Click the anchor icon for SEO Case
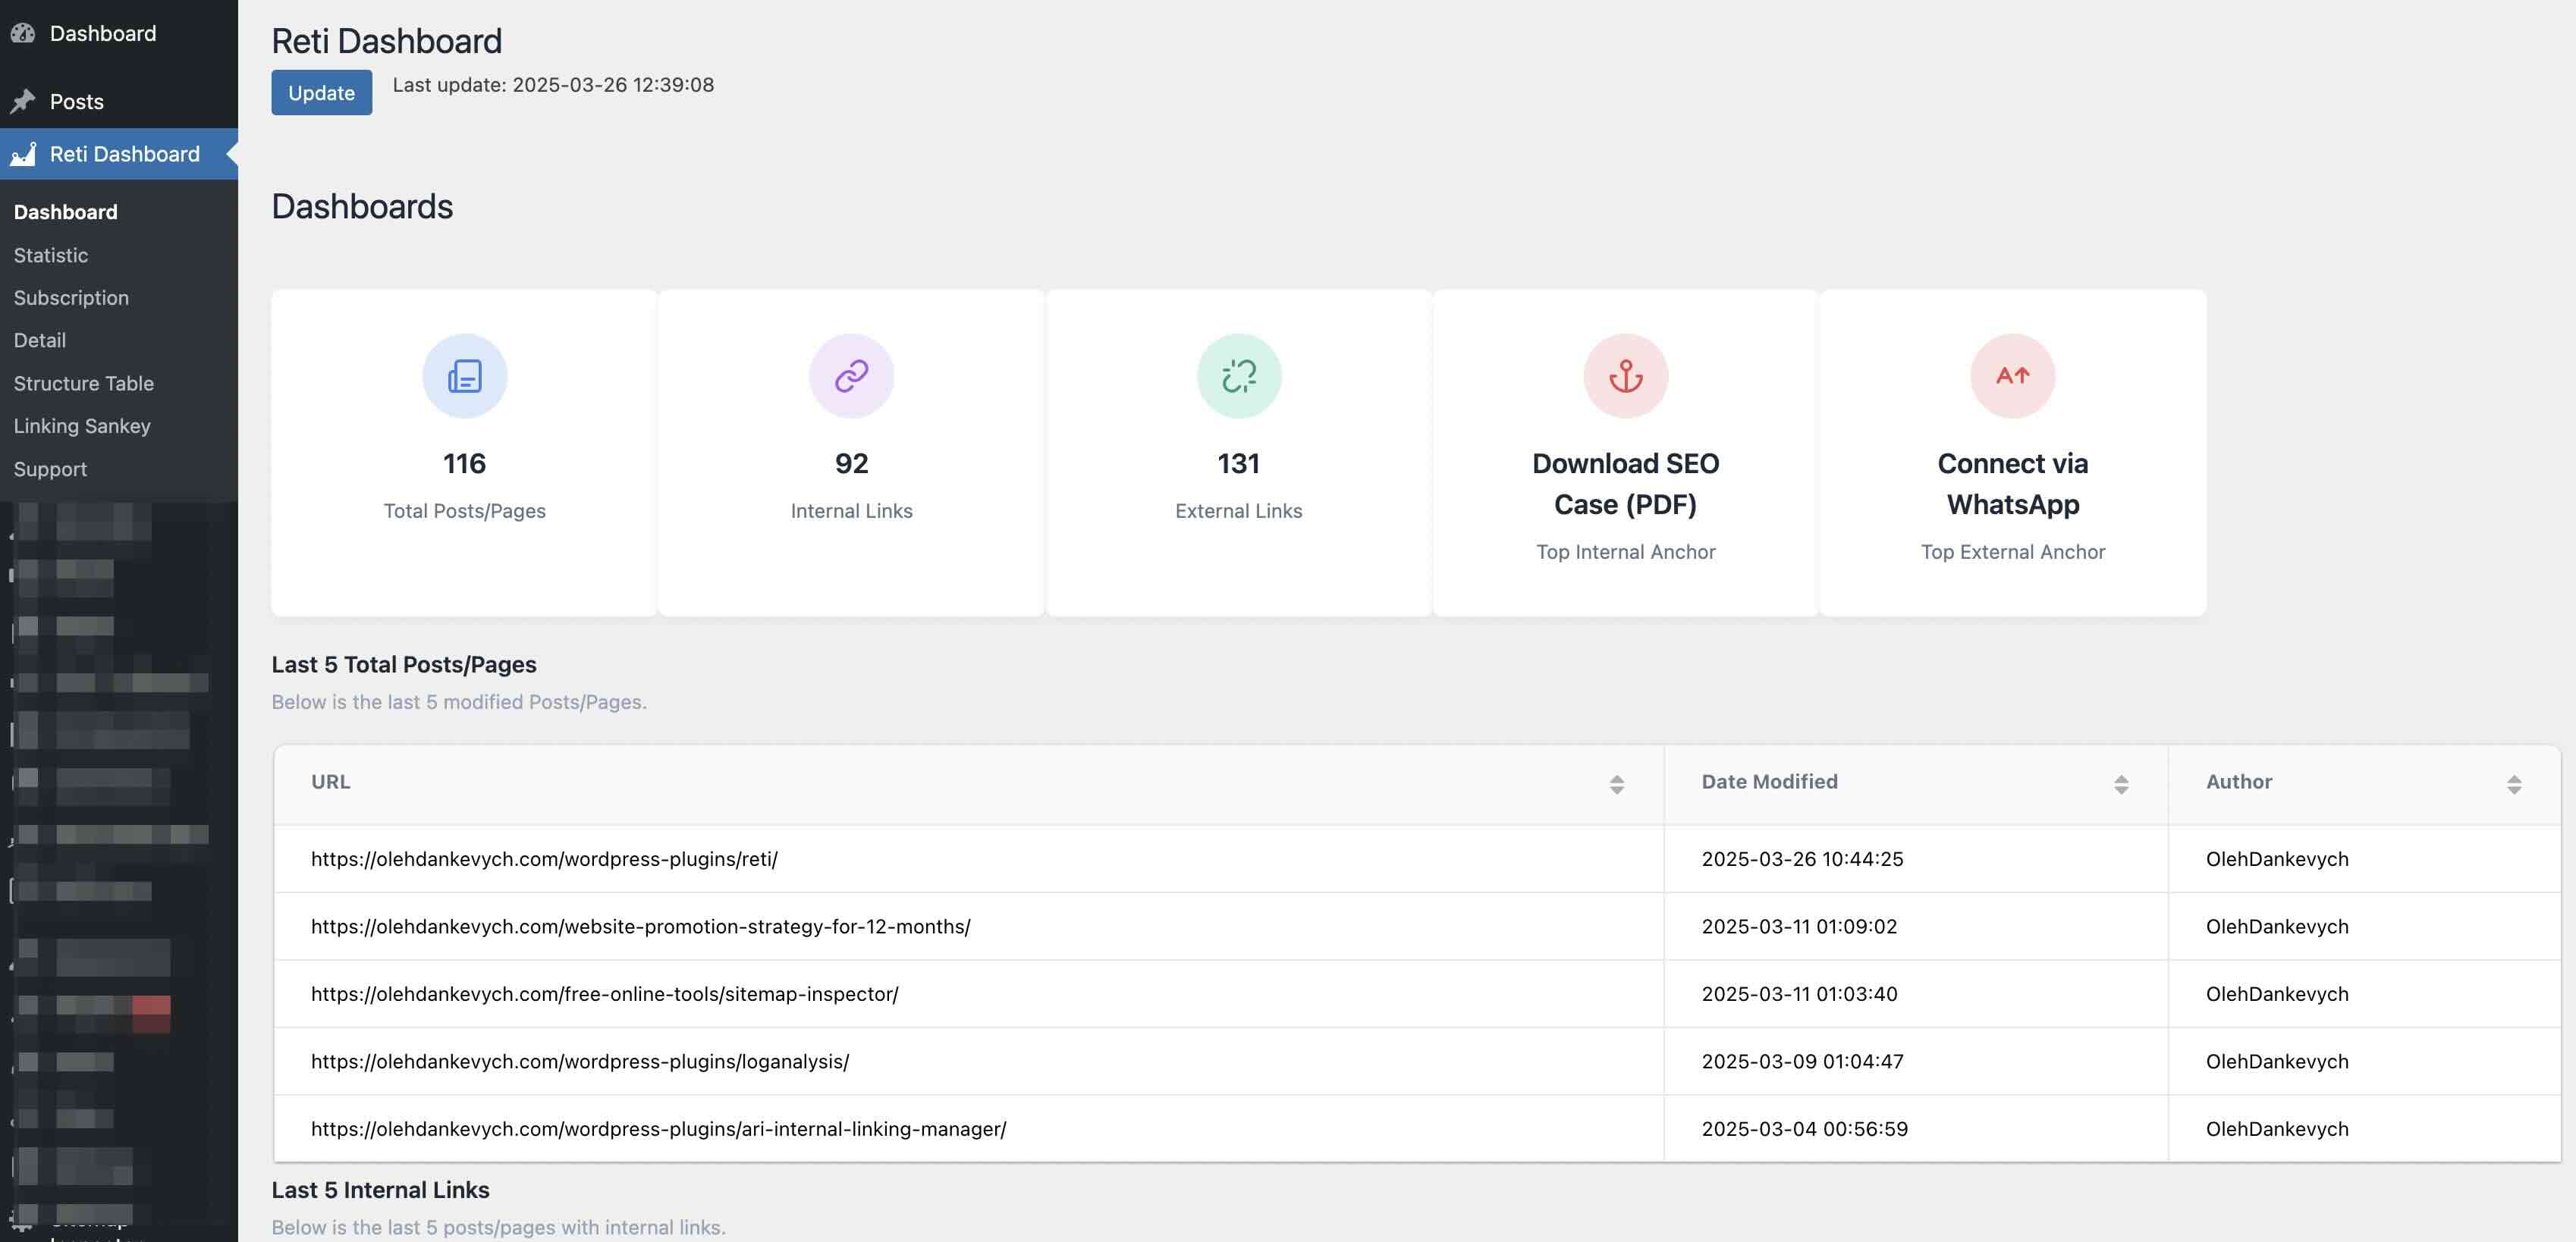Viewport: 2576px width, 1242px height. coord(1625,376)
